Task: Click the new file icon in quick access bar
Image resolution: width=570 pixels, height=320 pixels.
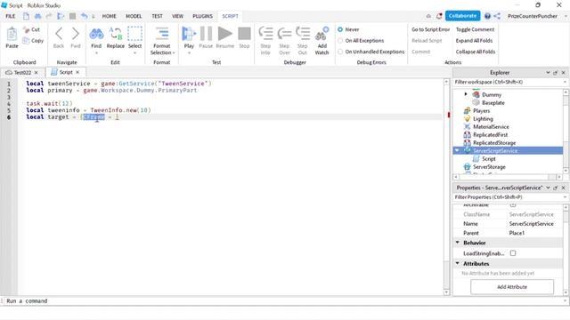Action: click(26, 16)
